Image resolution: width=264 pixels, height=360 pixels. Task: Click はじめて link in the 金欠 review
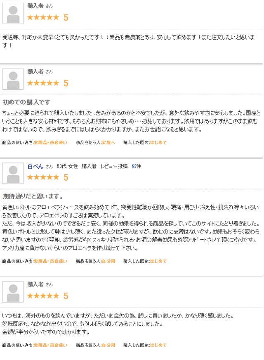tap(158, 345)
